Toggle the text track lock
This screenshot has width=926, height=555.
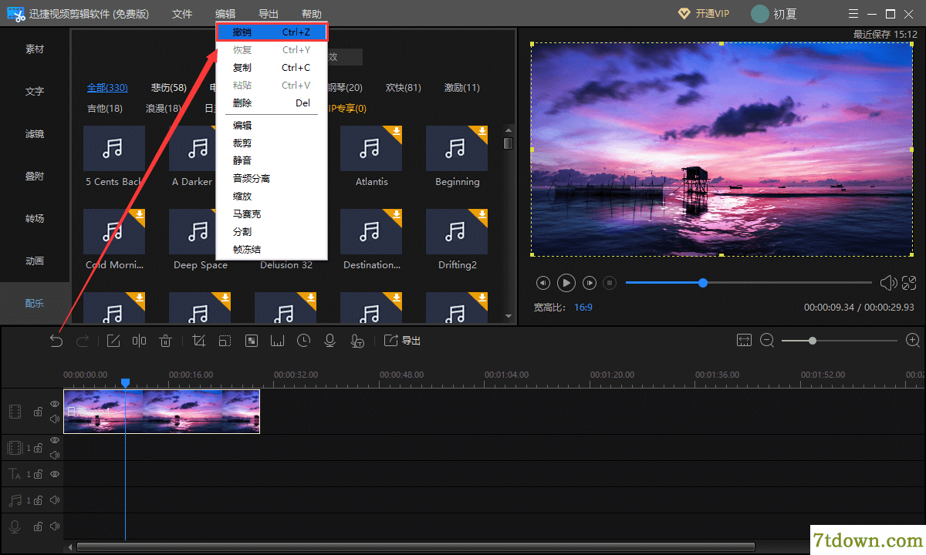pos(37,475)
